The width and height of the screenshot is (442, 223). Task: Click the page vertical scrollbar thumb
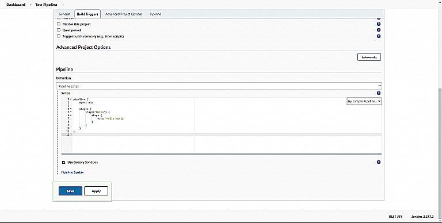coord(440,154)
